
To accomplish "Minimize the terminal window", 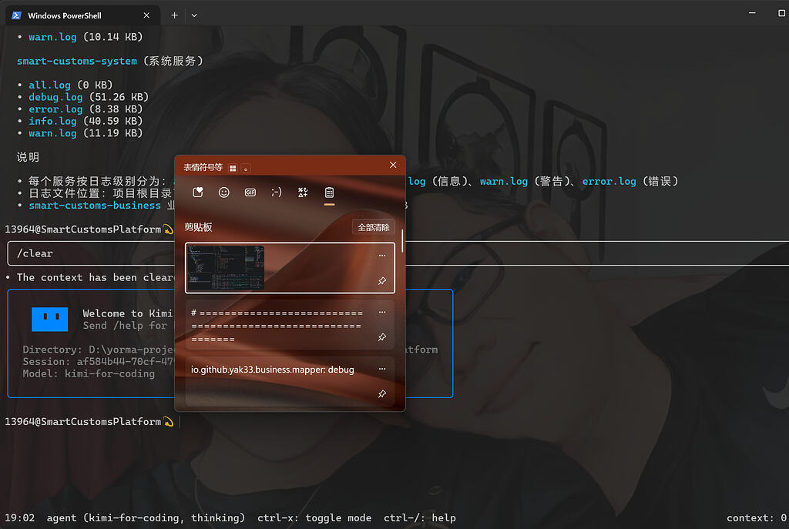I will [x=752, y=13].
